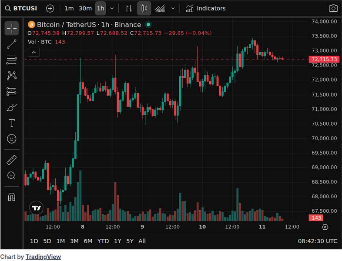The width and height of the screenshot is (342, 261).
Task: Toggle the magnet snap mode
Action: click(12, 197)
